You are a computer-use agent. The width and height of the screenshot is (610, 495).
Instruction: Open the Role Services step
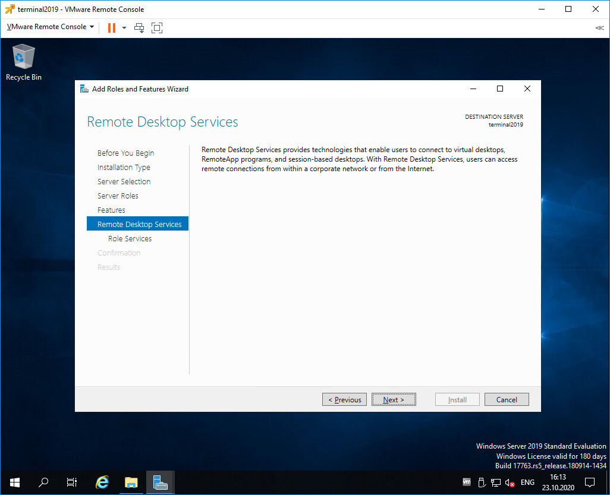click(130, 239)
